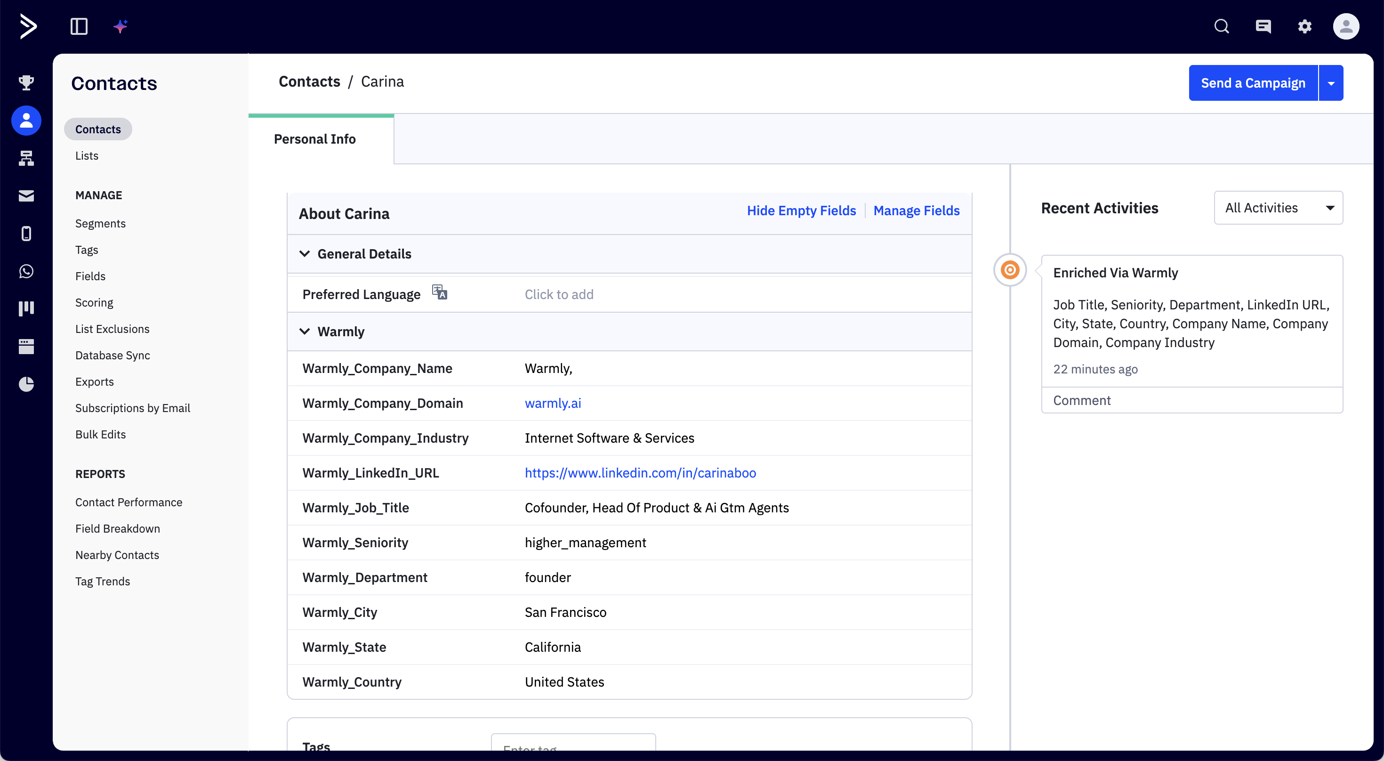
Task: Open the user profile avatar
Action: point(1346,26)
